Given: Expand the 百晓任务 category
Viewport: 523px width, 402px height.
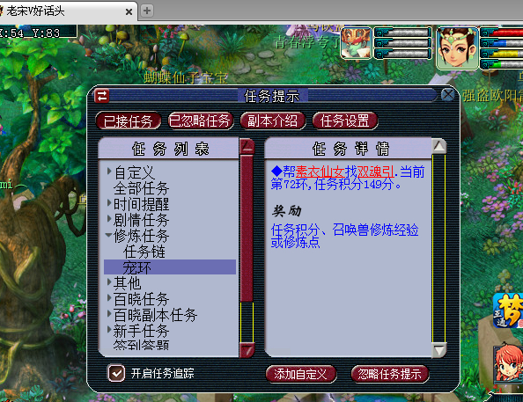Looking at the screenshot, I should click(109, 297).
